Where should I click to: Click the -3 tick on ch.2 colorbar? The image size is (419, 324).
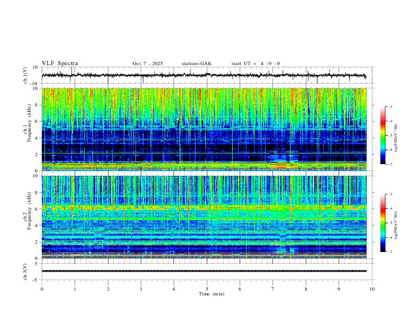pos(390,194)
